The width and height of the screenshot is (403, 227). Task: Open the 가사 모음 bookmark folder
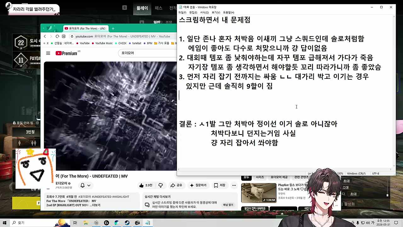click(x=162, y=43)
